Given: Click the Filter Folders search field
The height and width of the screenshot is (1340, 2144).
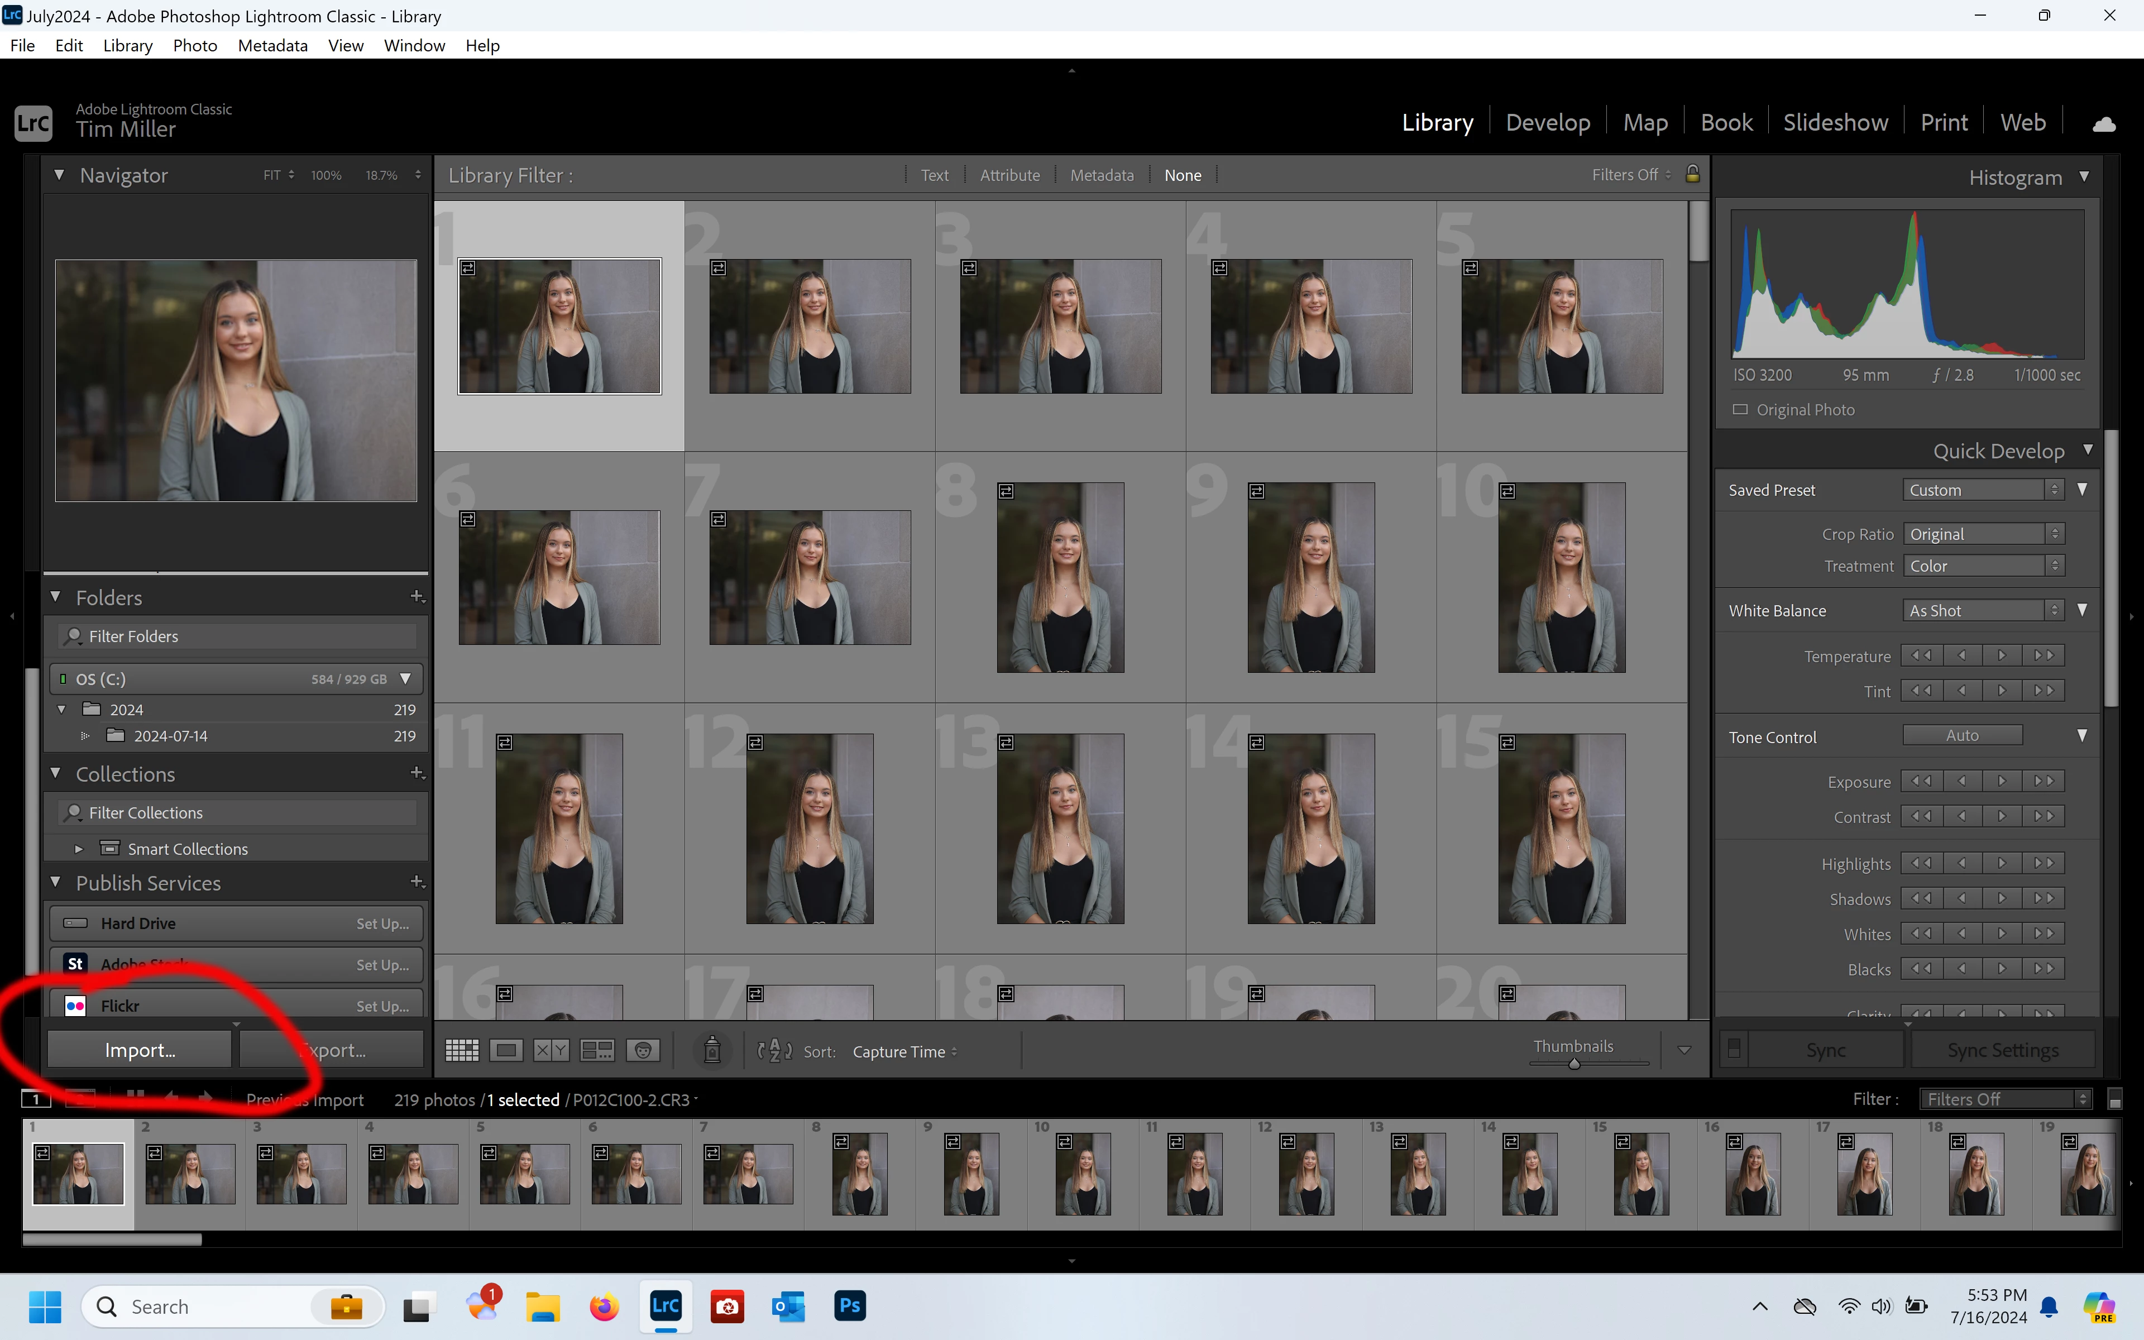Looking at the screenshot, I should coord(239,636).
